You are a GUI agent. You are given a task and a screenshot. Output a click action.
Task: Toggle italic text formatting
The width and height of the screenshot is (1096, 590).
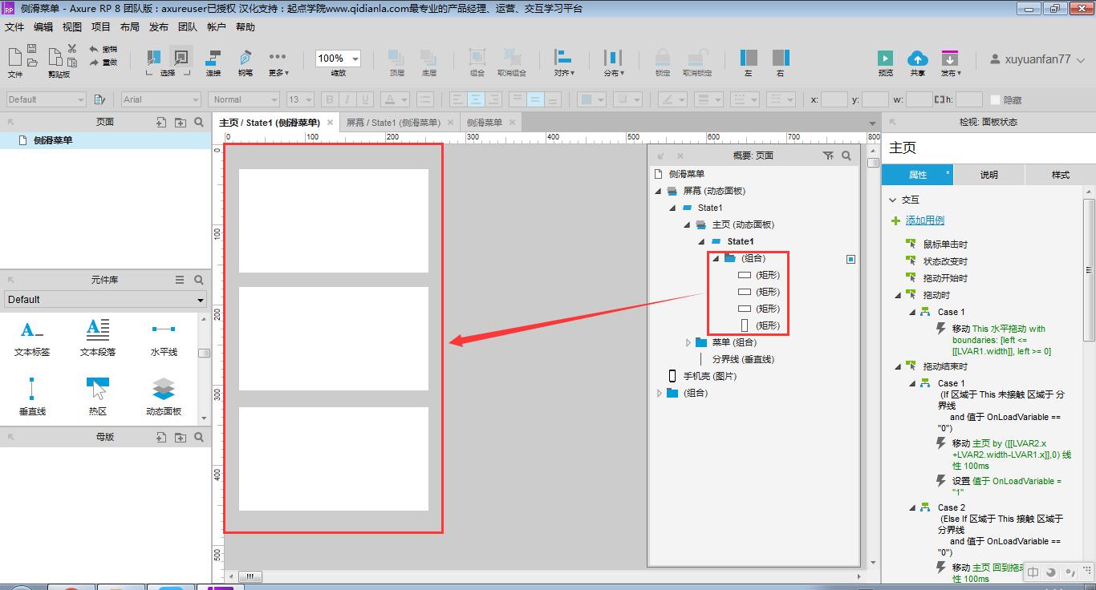tap(347, 99)
